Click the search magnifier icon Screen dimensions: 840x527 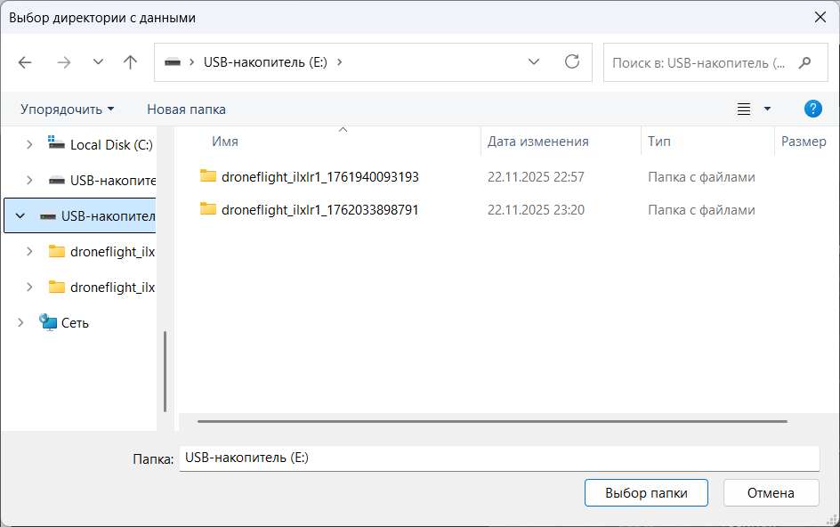click(x=804, y=62)
